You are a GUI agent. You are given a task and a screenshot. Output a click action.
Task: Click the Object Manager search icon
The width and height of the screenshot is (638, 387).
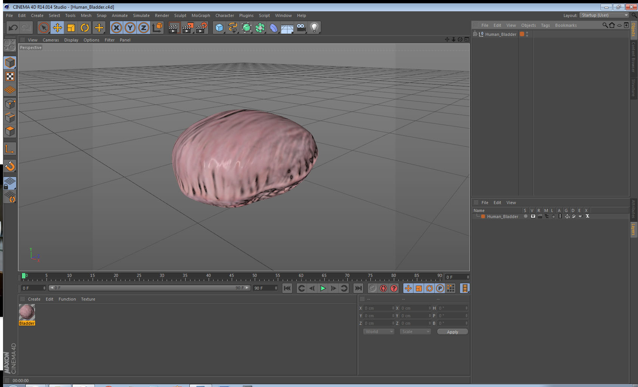click(605, 25)
